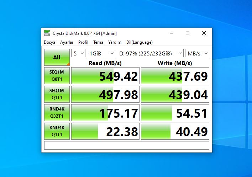Click the CrystalDiskMark app icon in title bar
The image size is (252, 177).
tap(47, 33)
